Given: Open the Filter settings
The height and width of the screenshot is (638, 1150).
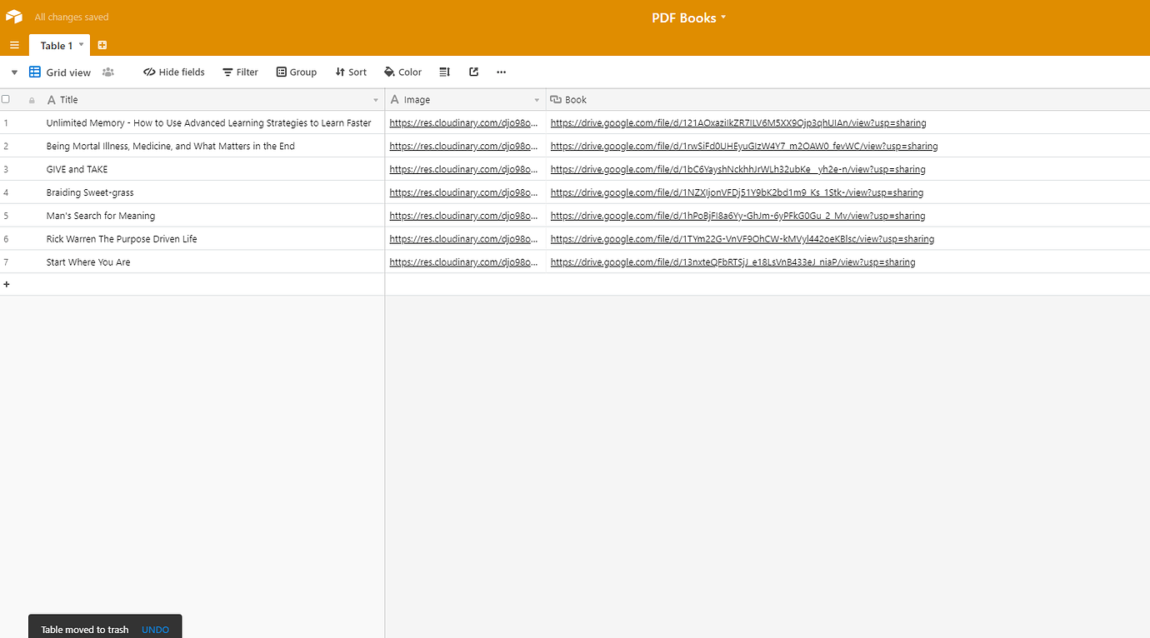Looking at the screenshot, I should pos(240,72).
